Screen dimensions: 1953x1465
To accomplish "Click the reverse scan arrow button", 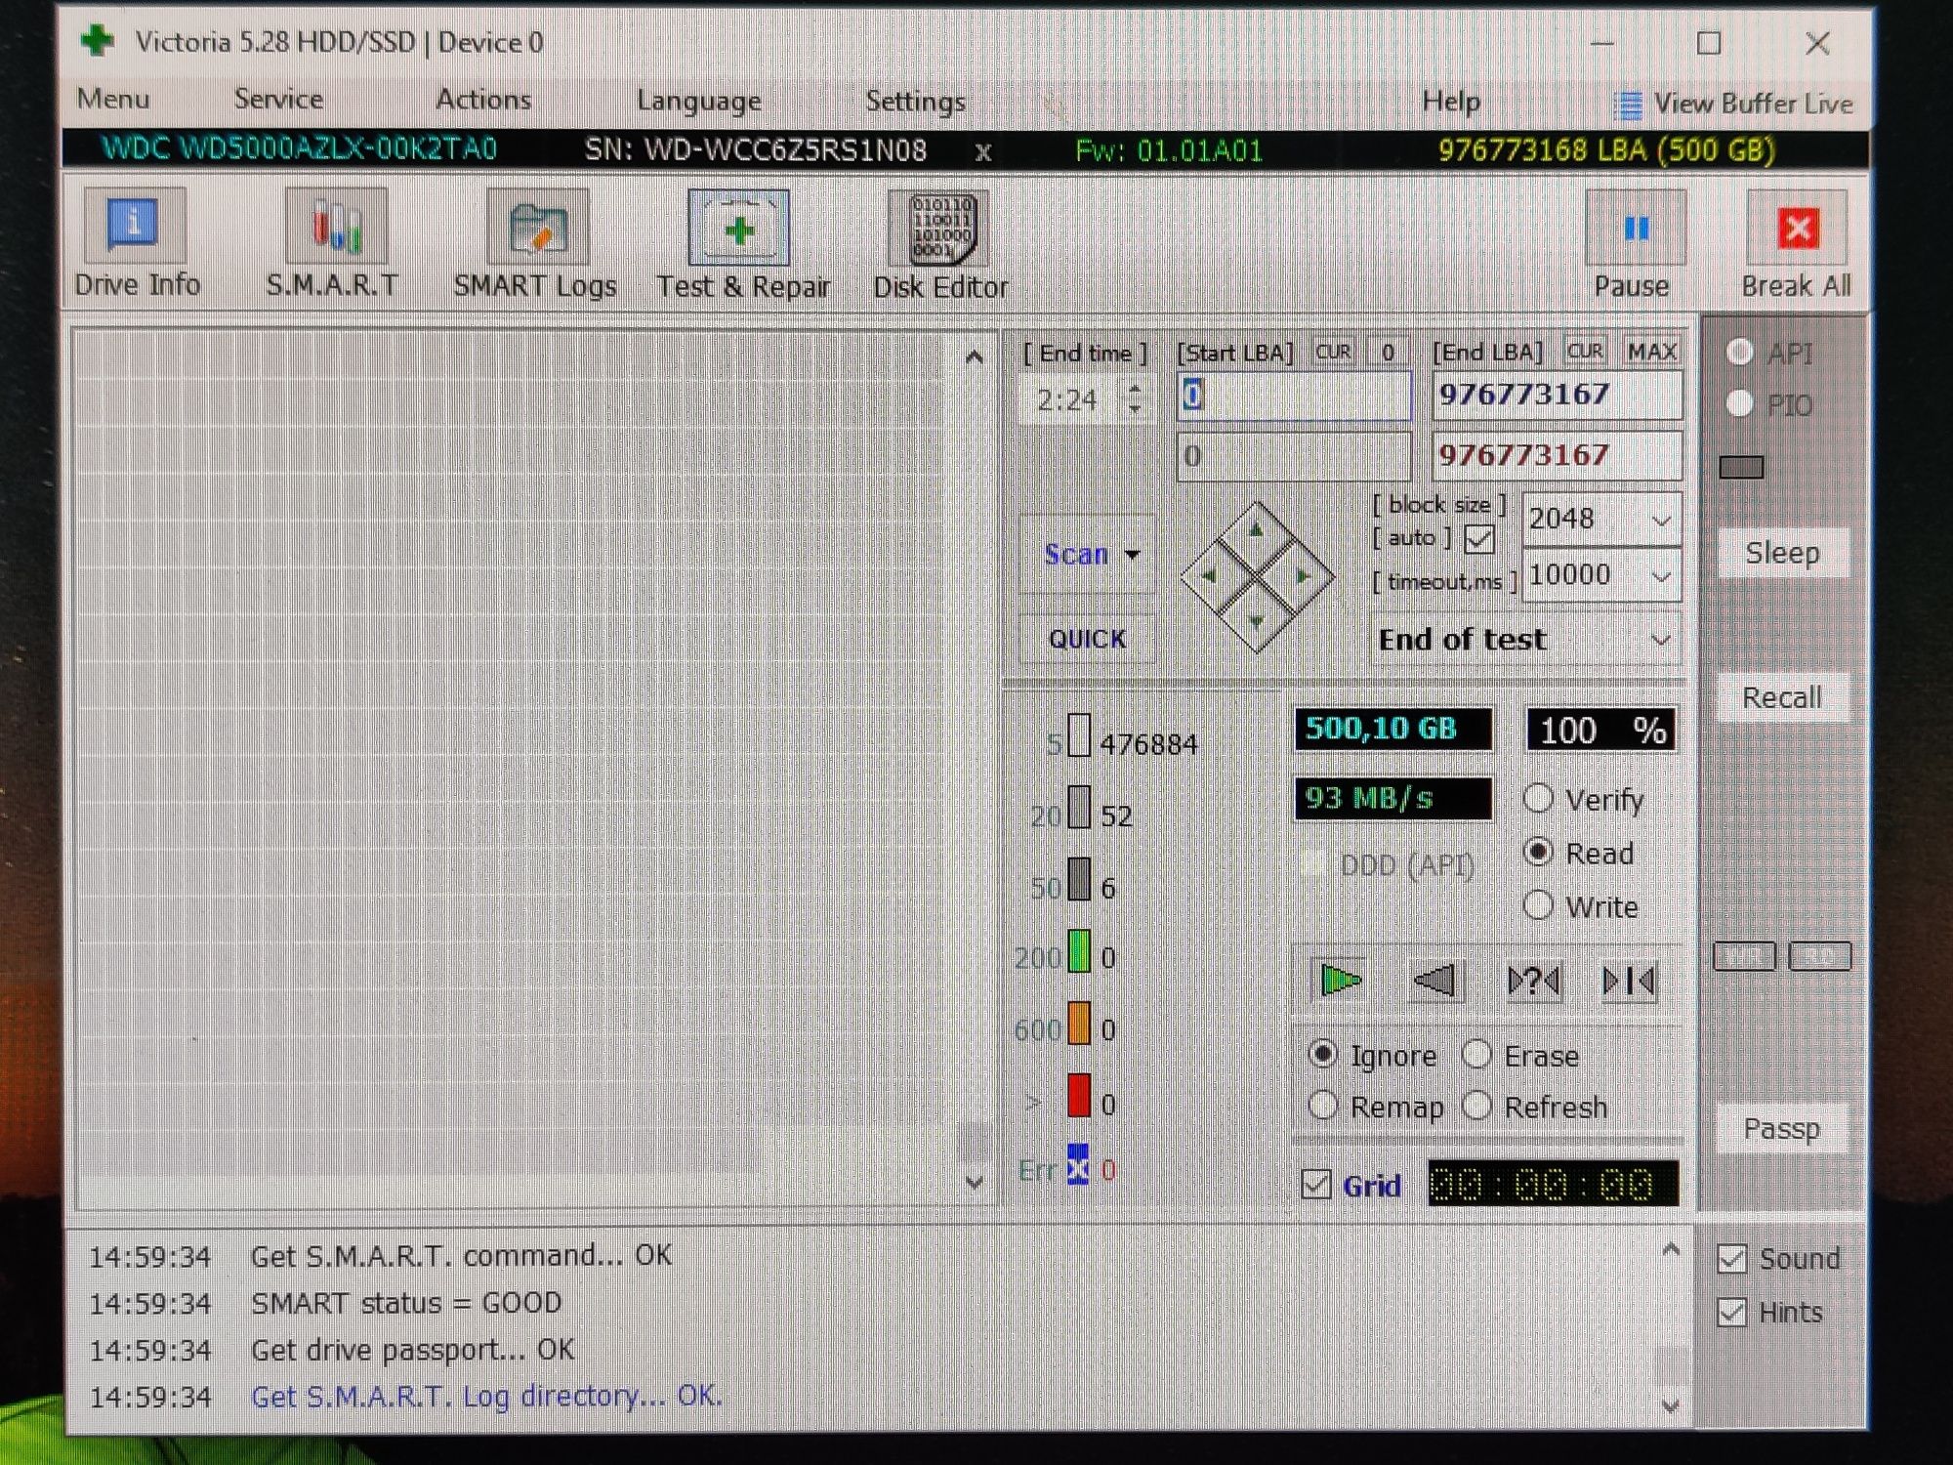I will coord(1435,980).
